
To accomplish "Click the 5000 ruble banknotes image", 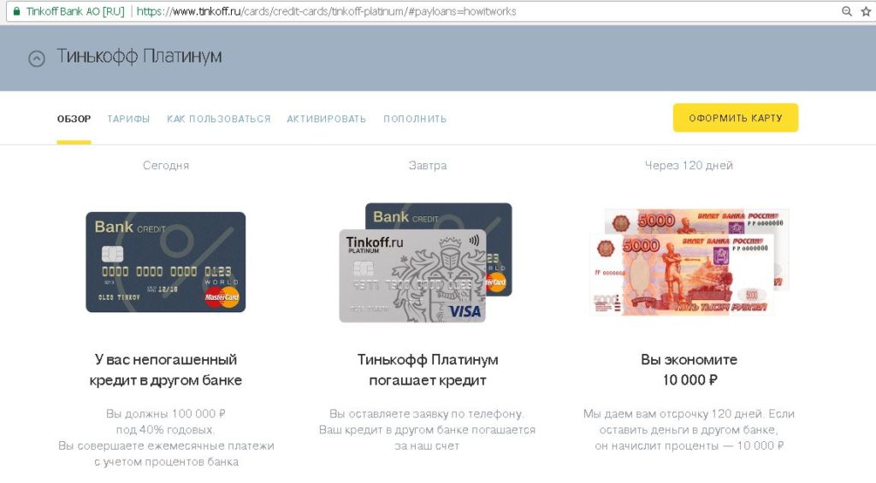I will [690, 262].
